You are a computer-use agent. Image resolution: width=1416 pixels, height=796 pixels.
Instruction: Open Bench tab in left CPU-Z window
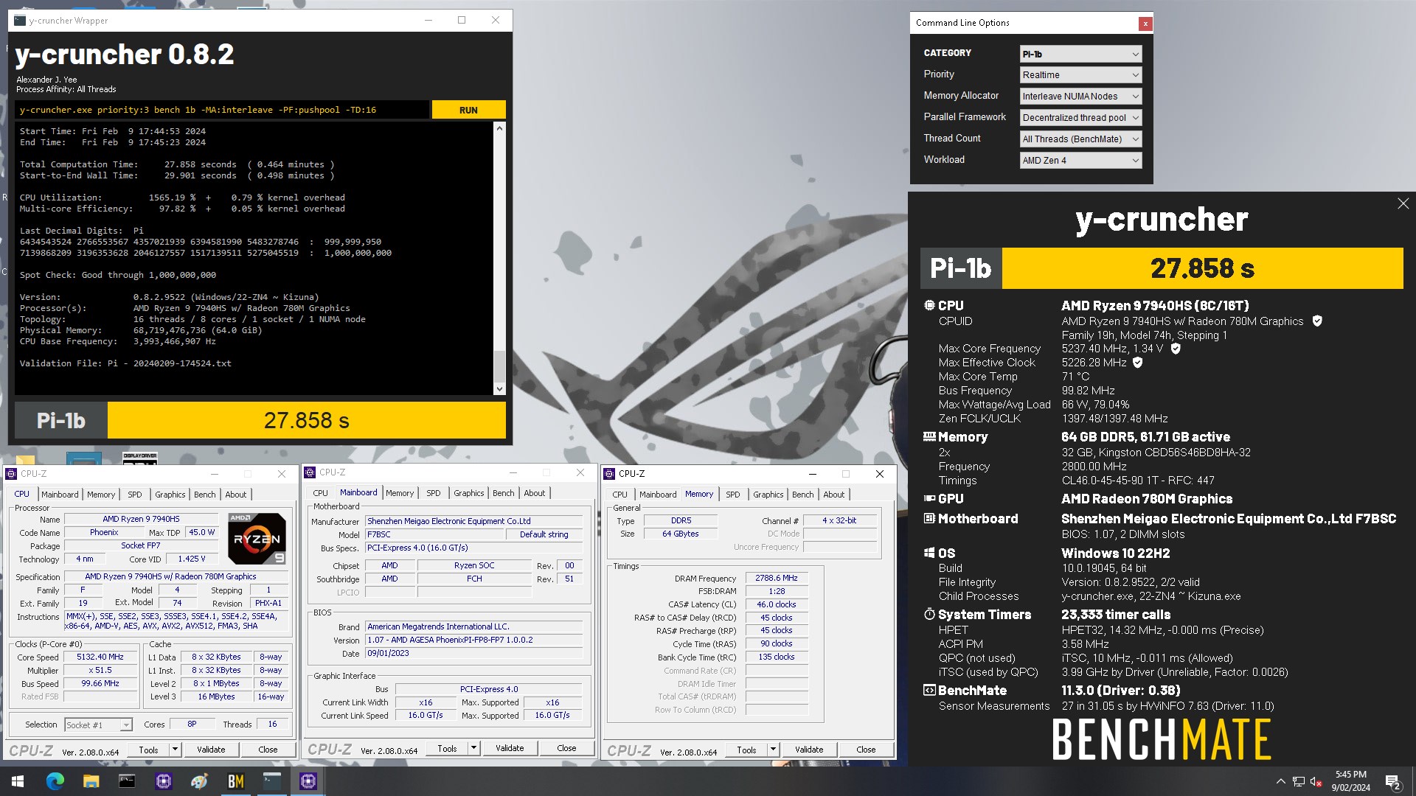(205, 495)
